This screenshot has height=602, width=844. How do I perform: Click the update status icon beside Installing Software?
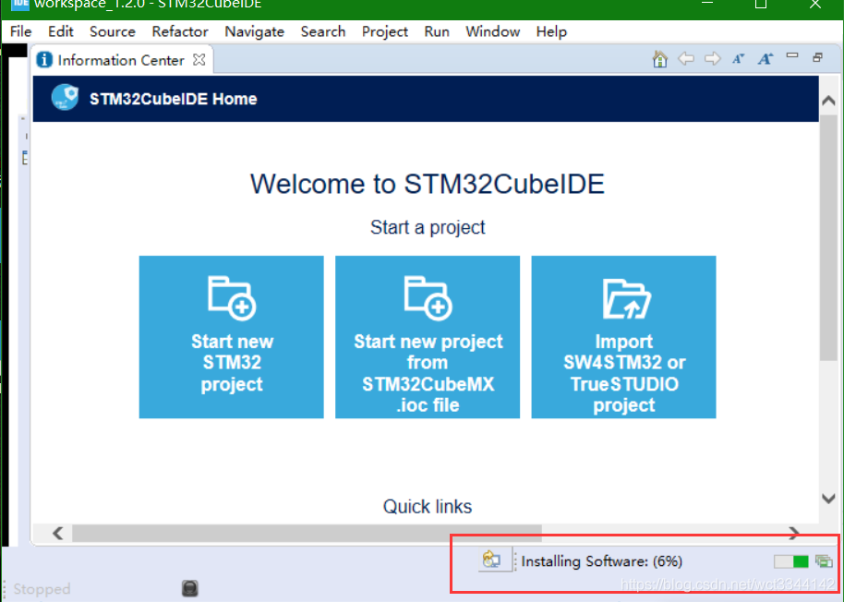point(492,560)
